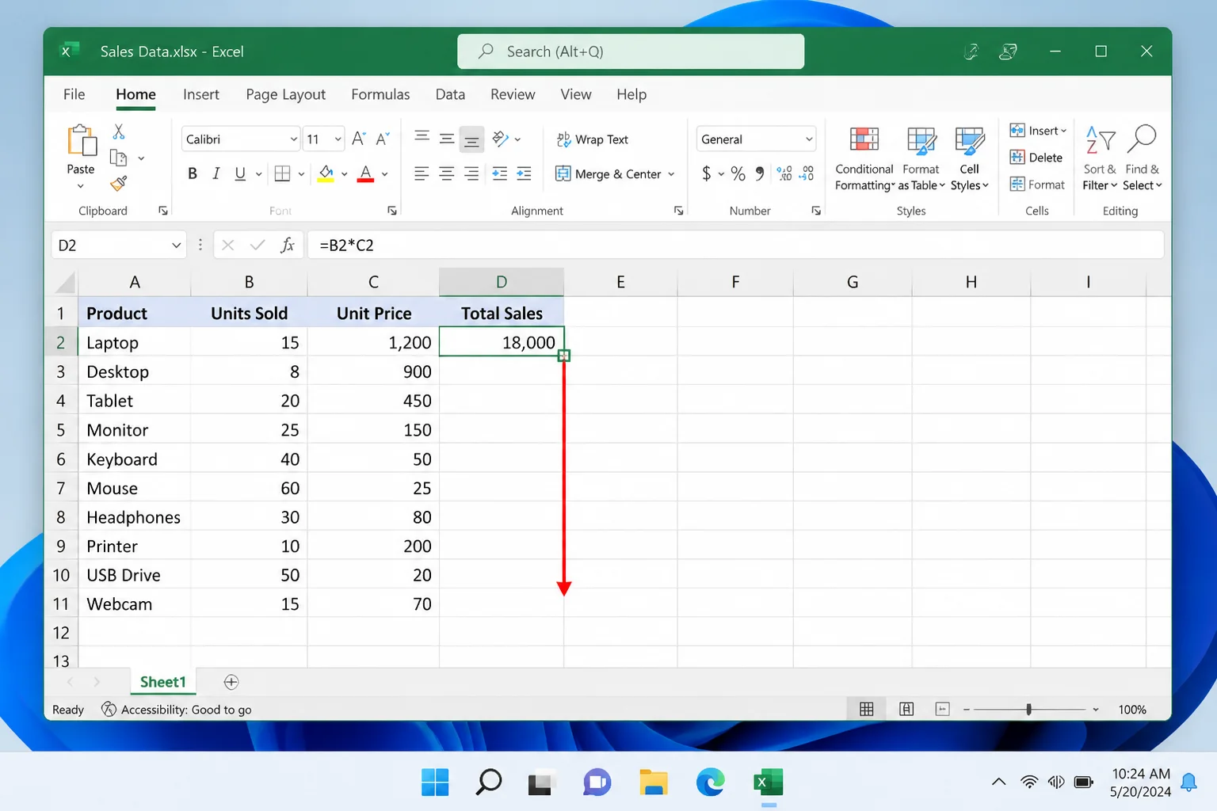Click the zoom slider handle
Image resolution: width=1217 pixels, height=811 pixels.
(x=1028, y=710)
